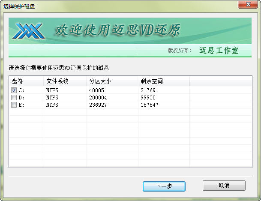Select the D: drive row label
This screenshot has width=261, height=201.
(21, 98)
